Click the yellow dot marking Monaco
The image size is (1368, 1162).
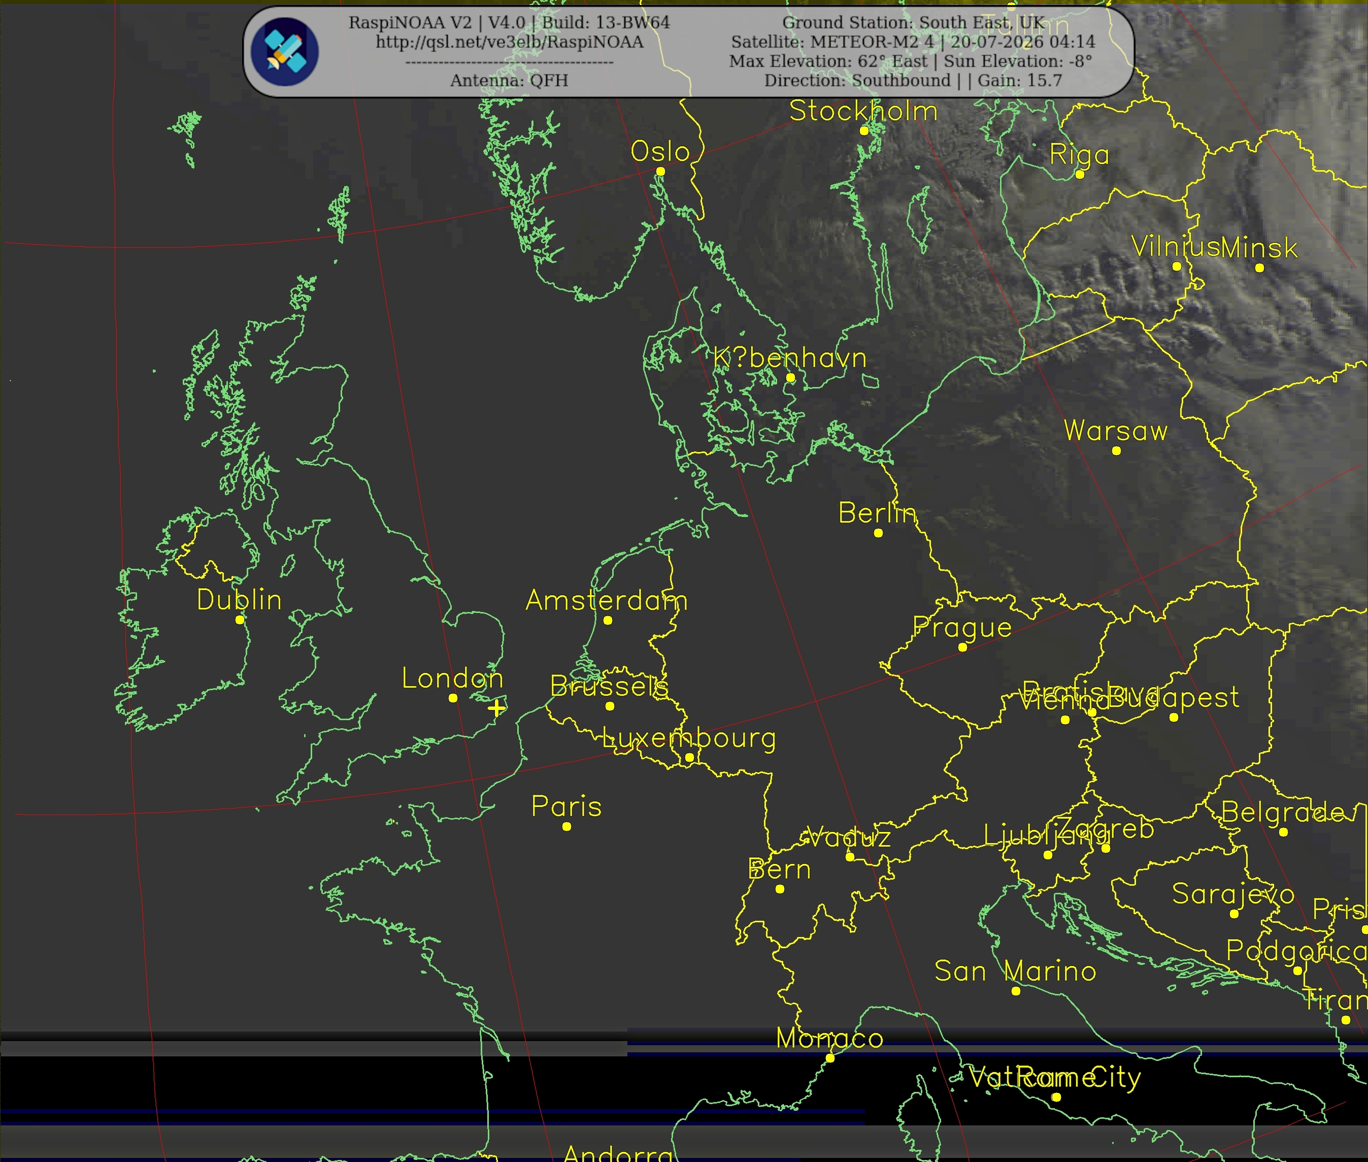(x=830, y=1058)
